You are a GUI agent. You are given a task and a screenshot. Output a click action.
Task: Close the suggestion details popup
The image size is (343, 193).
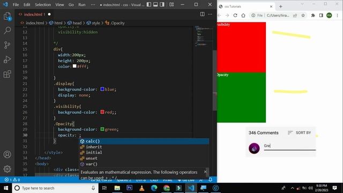tap(205, 172)
